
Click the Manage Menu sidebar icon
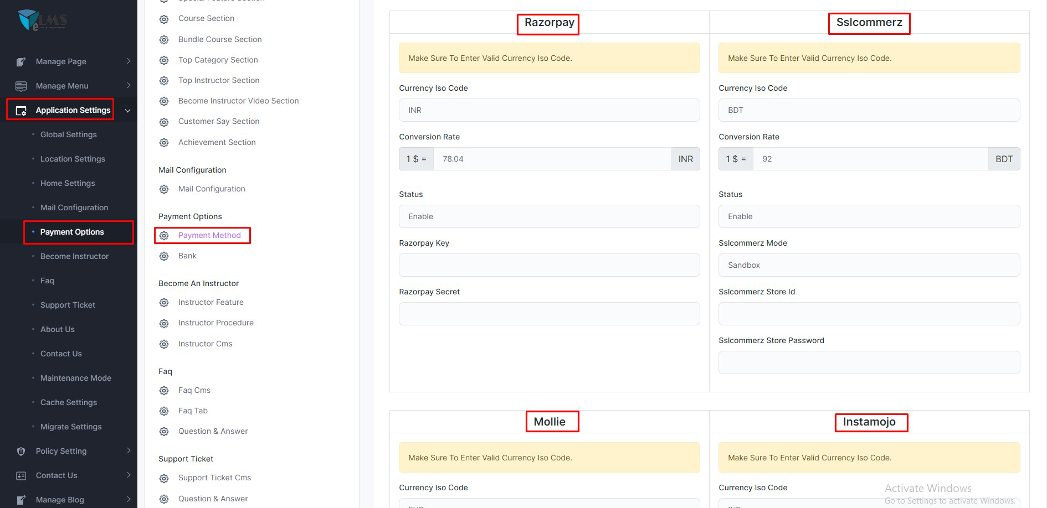pos(21,86)
